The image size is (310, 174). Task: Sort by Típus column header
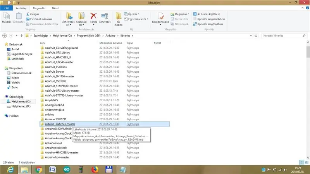click(x=130, y=43)
